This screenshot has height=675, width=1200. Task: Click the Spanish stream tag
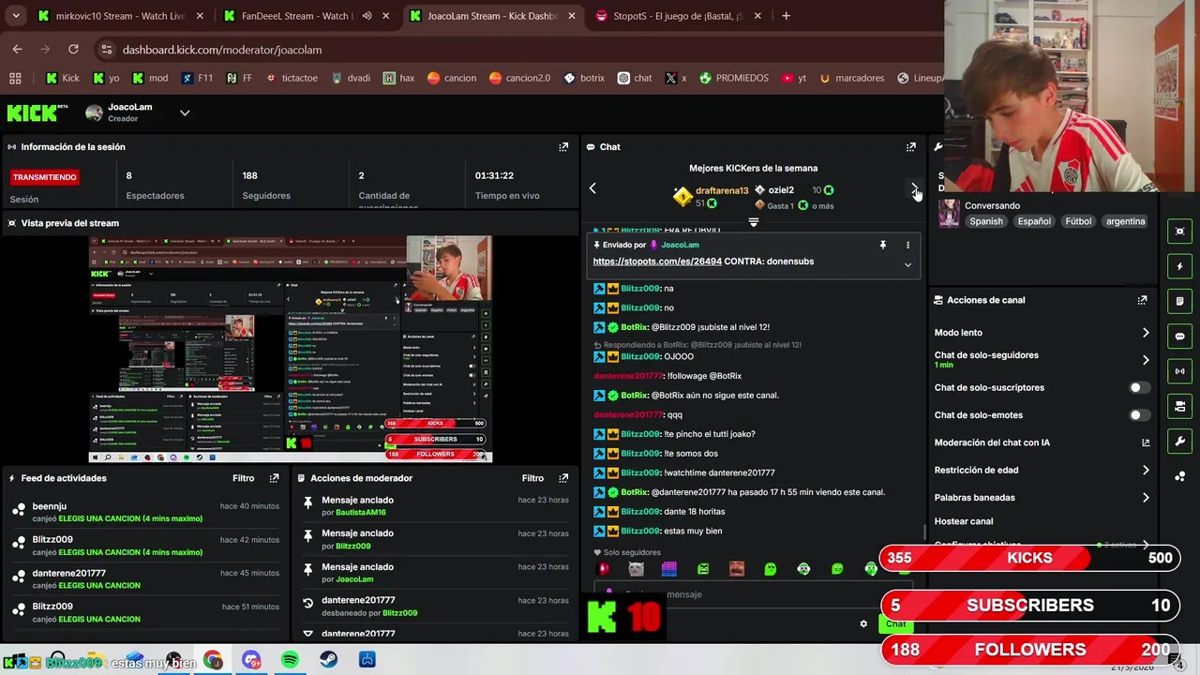[x=986, y=221]
